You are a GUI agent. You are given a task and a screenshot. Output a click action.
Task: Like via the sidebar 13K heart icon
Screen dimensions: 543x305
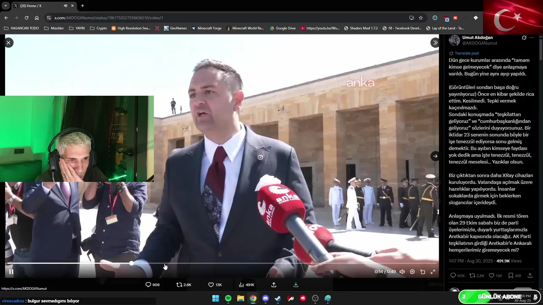(x=495, y=276)
